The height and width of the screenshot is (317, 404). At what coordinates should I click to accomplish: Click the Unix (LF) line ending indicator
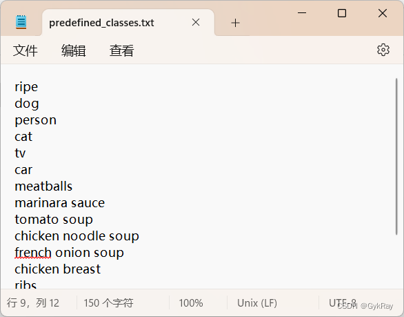tap(257, 302)
